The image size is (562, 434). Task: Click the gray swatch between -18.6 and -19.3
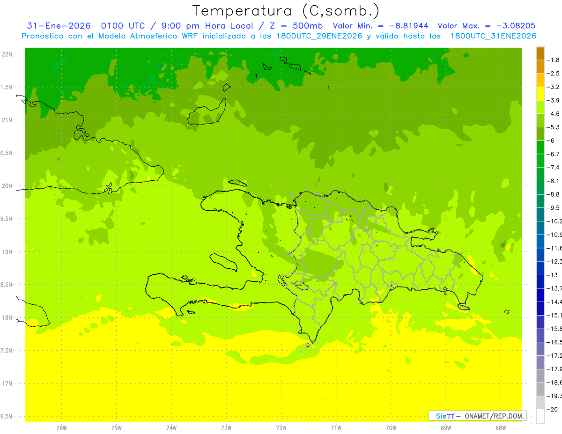540,389
